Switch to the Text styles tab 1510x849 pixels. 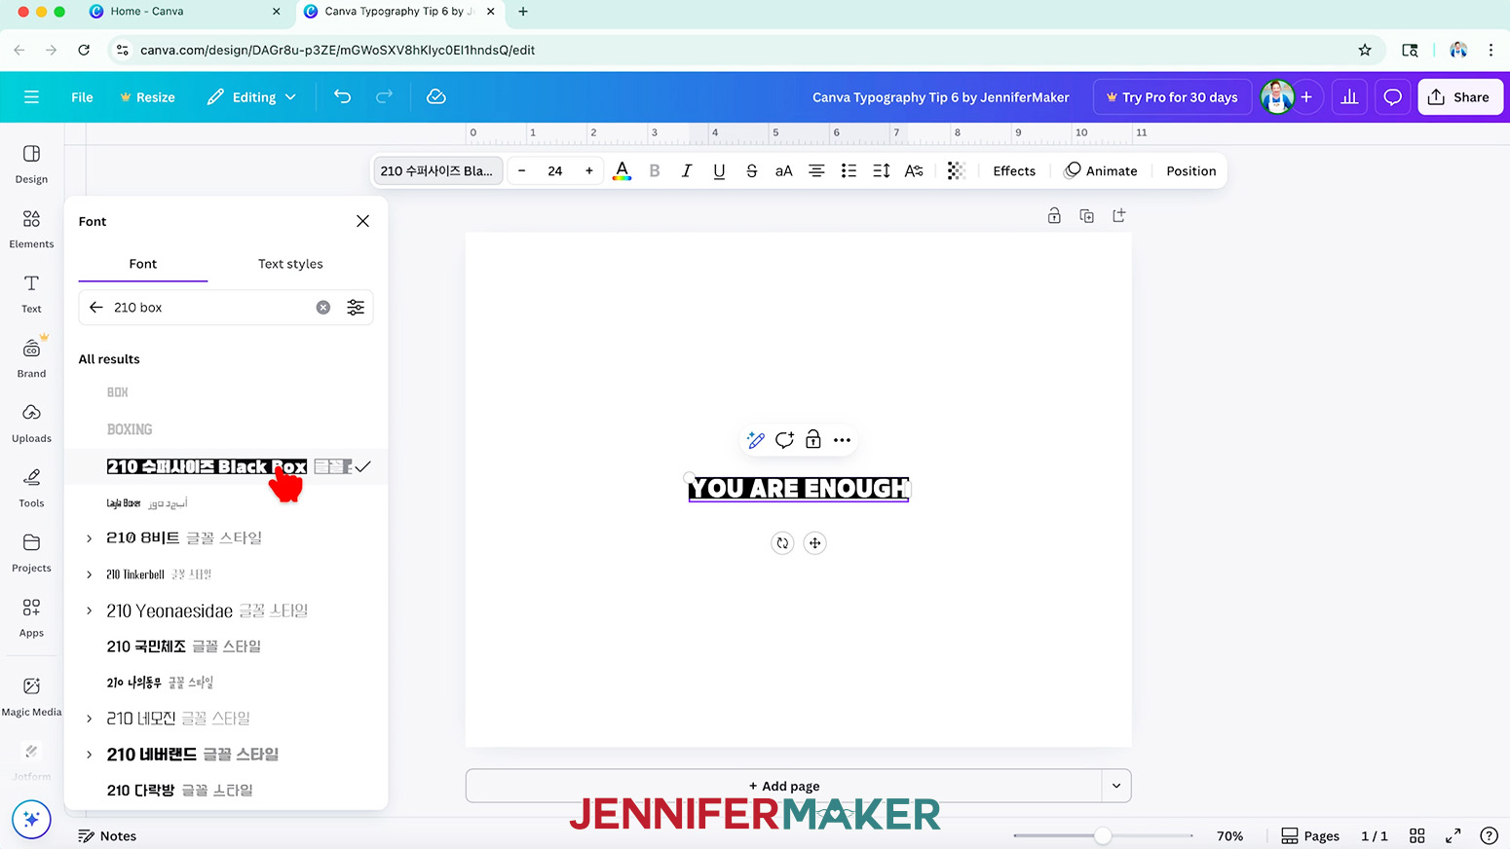point(290,264)
